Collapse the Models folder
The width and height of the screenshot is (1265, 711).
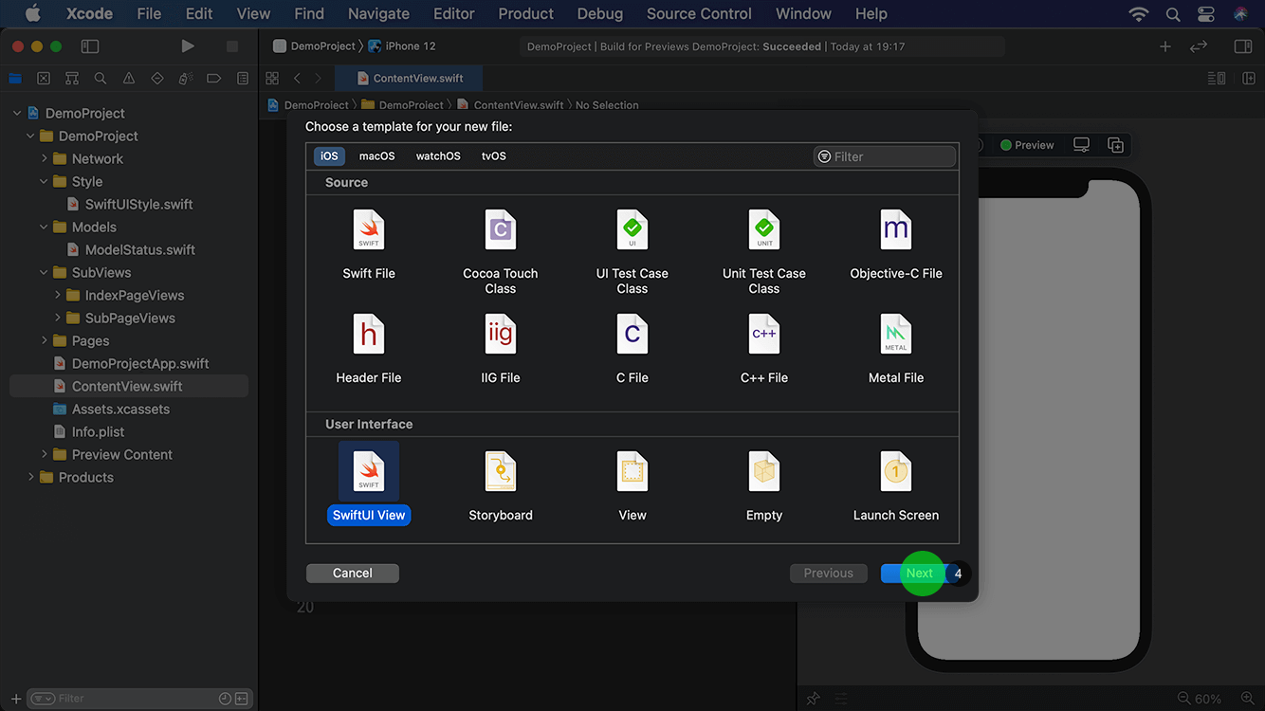tap(44, 227)
